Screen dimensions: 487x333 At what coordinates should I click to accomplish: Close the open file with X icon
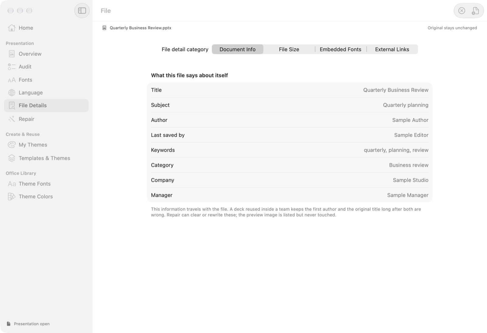[462, 11]
